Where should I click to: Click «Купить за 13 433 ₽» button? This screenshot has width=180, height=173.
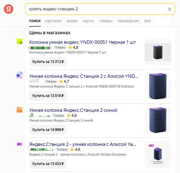[x=48, y=164]
